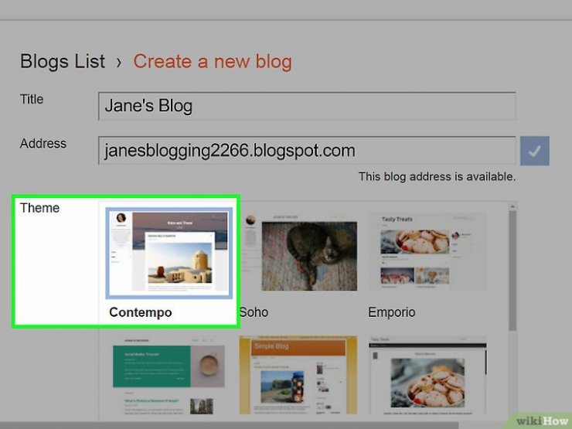The image size is (572, 429).
Task: Click the Title field label
Action: (x=32, y=99)
